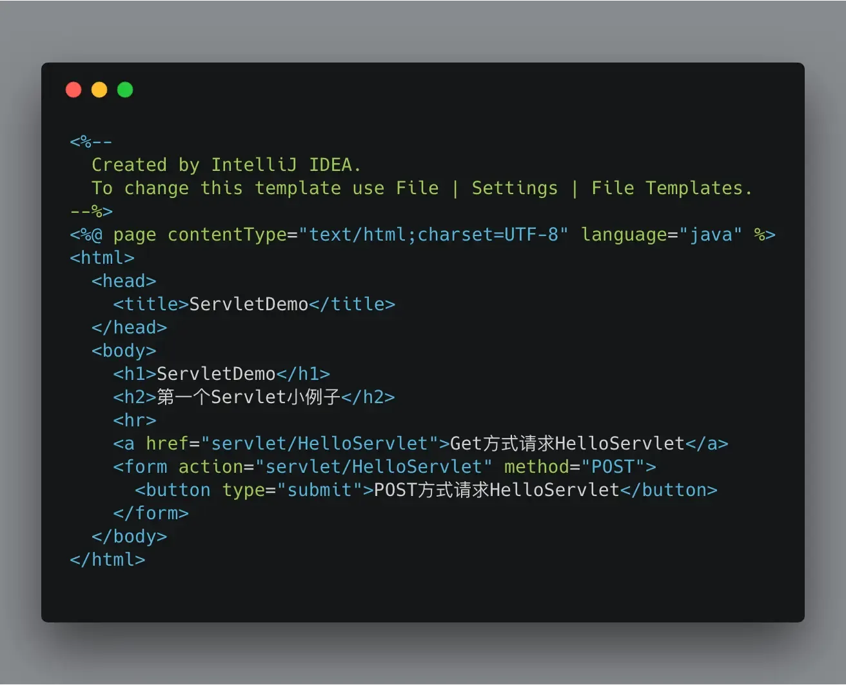Click the language="java" attribute

662,235
